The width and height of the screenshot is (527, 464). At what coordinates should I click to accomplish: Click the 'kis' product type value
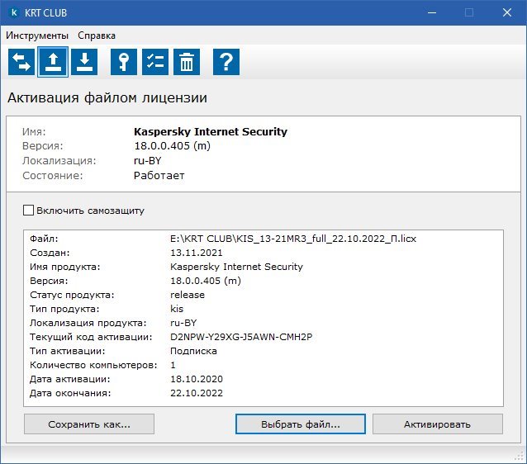[177, 309]
